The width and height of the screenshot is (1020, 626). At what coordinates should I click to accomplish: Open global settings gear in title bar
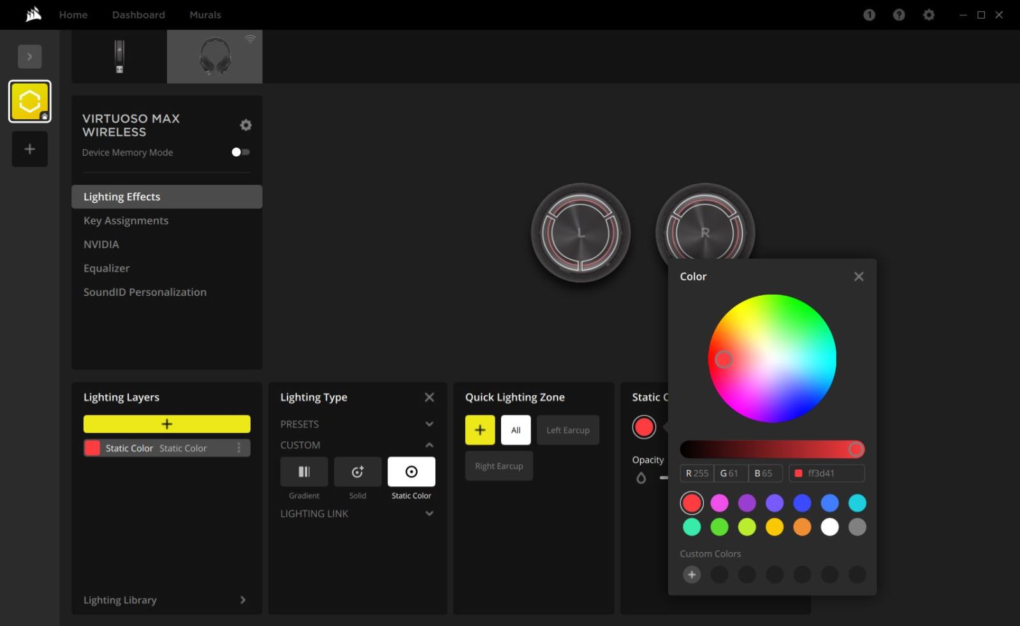(x=929, y=15)
